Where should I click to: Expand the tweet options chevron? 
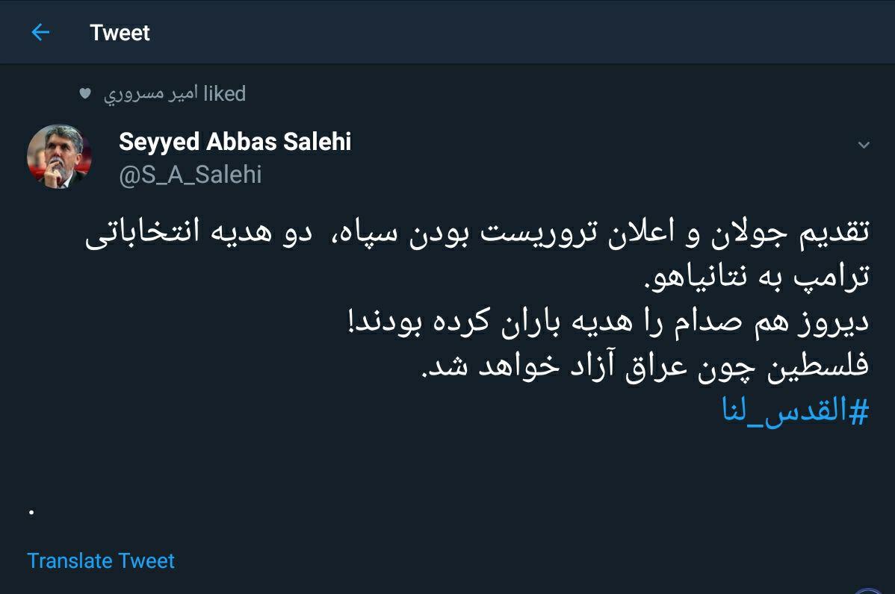(x=864, y=145)
